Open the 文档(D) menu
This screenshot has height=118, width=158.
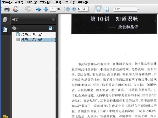[x=45, y=2]
